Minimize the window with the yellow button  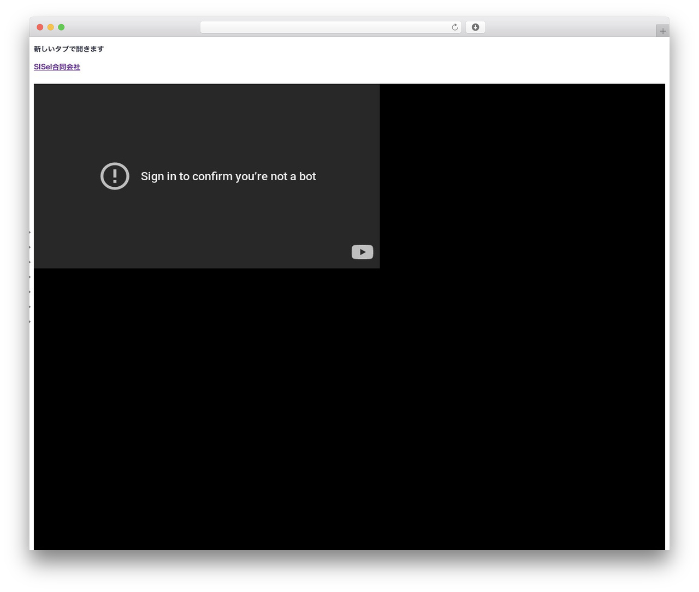click(x=51, y=27)
